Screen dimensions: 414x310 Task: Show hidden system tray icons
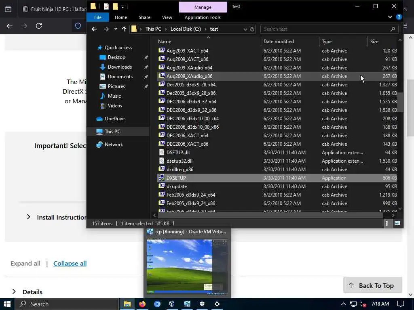344,304
